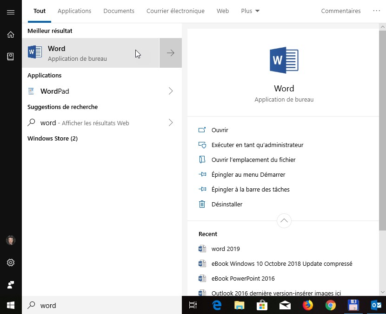This screenshot has width=386, height=314.
Task: Switch to the Documents tab
Action: click(119, 11)
